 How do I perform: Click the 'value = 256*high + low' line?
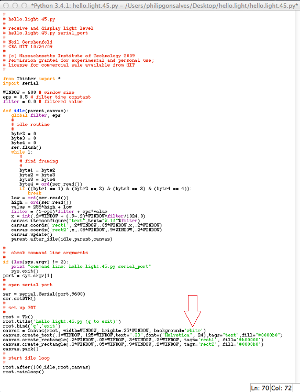tap(41, 207)
